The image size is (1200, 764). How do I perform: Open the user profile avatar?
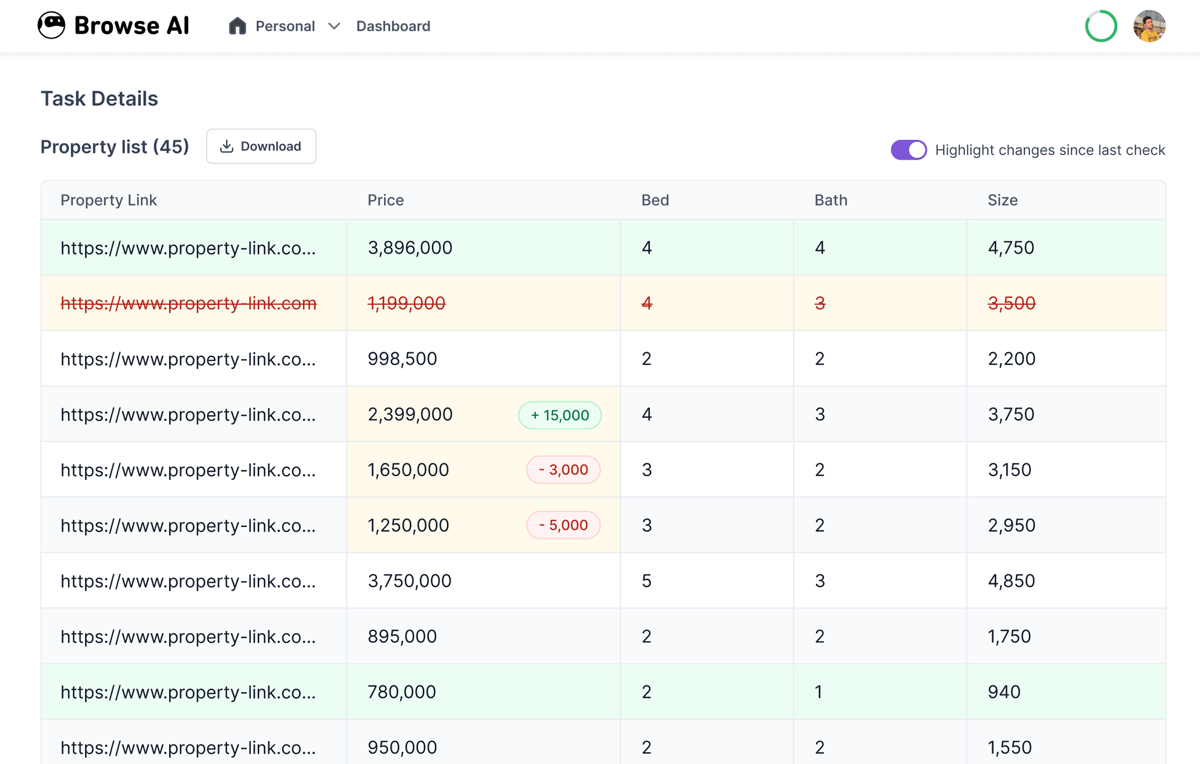coord(1149,26)
